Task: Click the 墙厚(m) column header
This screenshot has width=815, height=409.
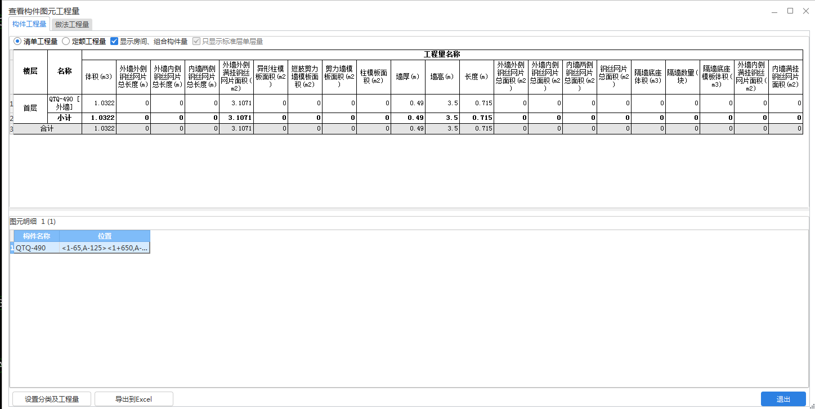Action: pos(408,77)
